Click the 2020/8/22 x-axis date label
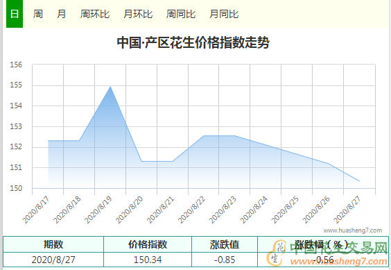 tap(191, 210)
